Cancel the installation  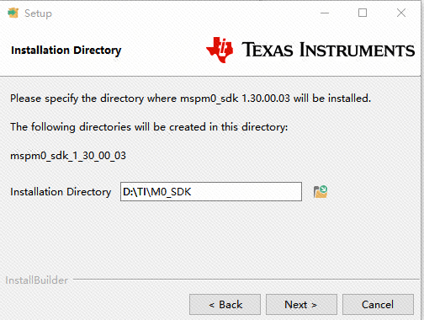pos(378,304)
